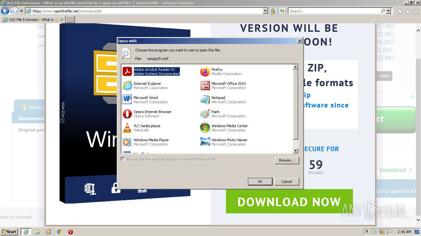Choose the VLC media player cone icon
The width and height of the screenshot is (421, 236).
(x=127, y=128)
